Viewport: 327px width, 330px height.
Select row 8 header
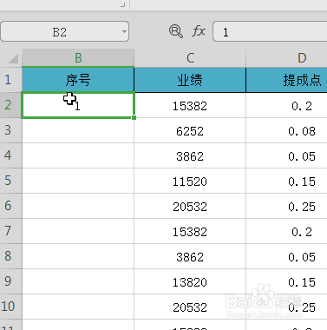coord(10,256)
